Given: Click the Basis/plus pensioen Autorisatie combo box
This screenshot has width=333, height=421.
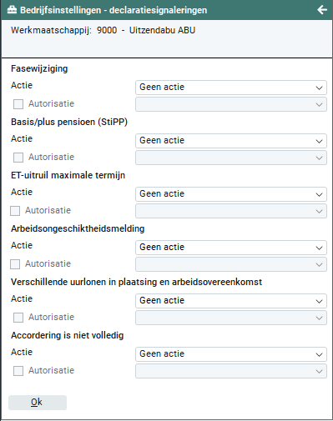Looking at the screenshot, I should pos(231,158).
